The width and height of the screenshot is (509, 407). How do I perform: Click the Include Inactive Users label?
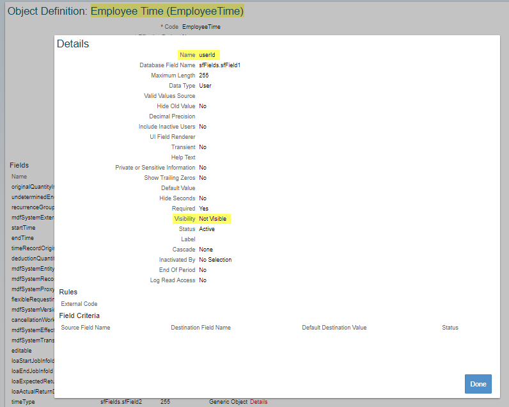click(167, 127)
